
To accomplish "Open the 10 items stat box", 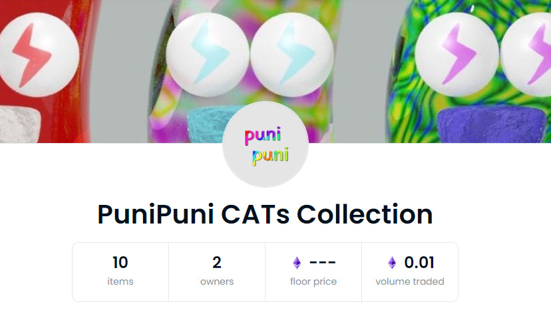I will point(120,272).
